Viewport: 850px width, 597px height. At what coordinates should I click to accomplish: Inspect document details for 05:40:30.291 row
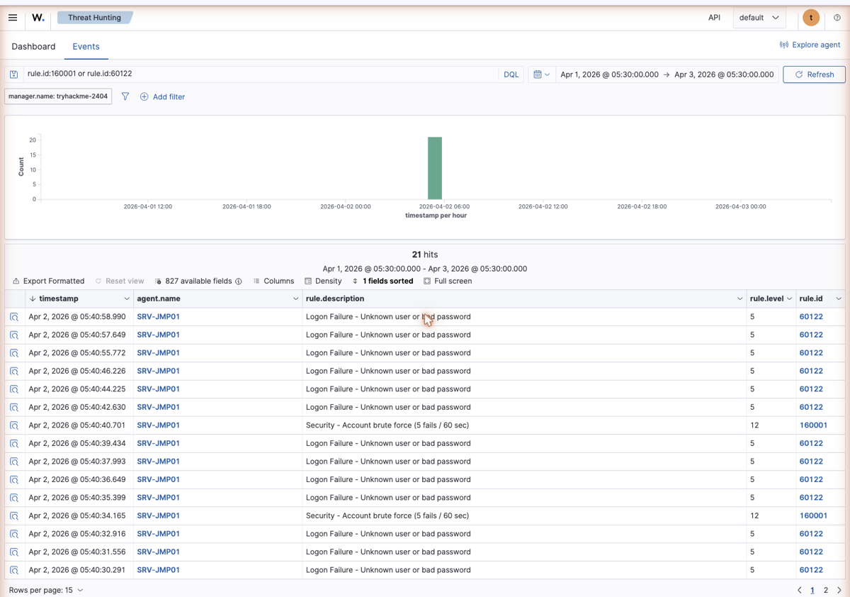(14, 570)
